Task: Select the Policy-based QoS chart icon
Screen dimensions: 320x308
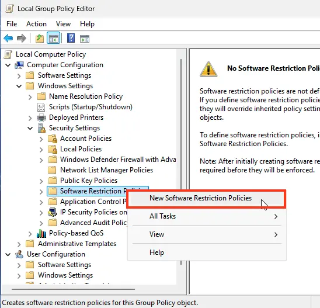Action: (41, 233)
